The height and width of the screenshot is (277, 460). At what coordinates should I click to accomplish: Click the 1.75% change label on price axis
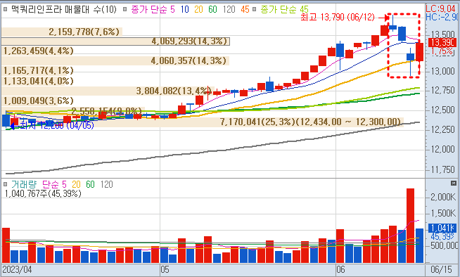point(442,51)
